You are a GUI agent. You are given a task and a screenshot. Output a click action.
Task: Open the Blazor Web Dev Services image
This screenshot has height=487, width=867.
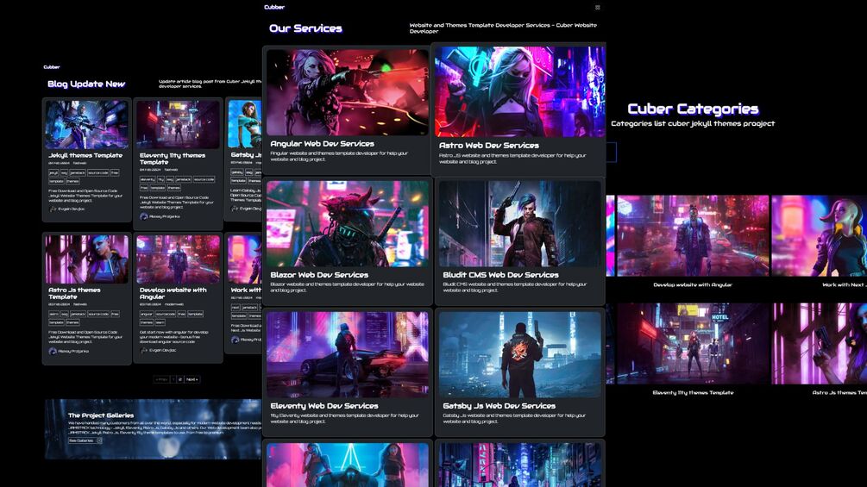pos(348,223)
